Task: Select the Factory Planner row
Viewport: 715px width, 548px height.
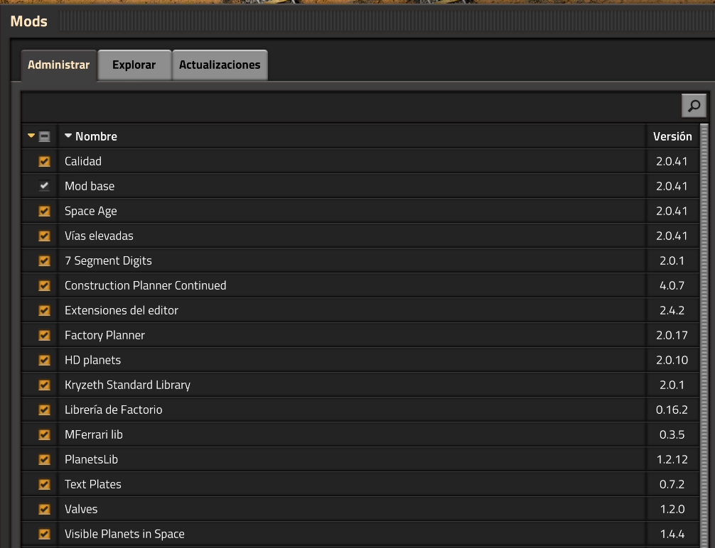Action: point(360,335)
